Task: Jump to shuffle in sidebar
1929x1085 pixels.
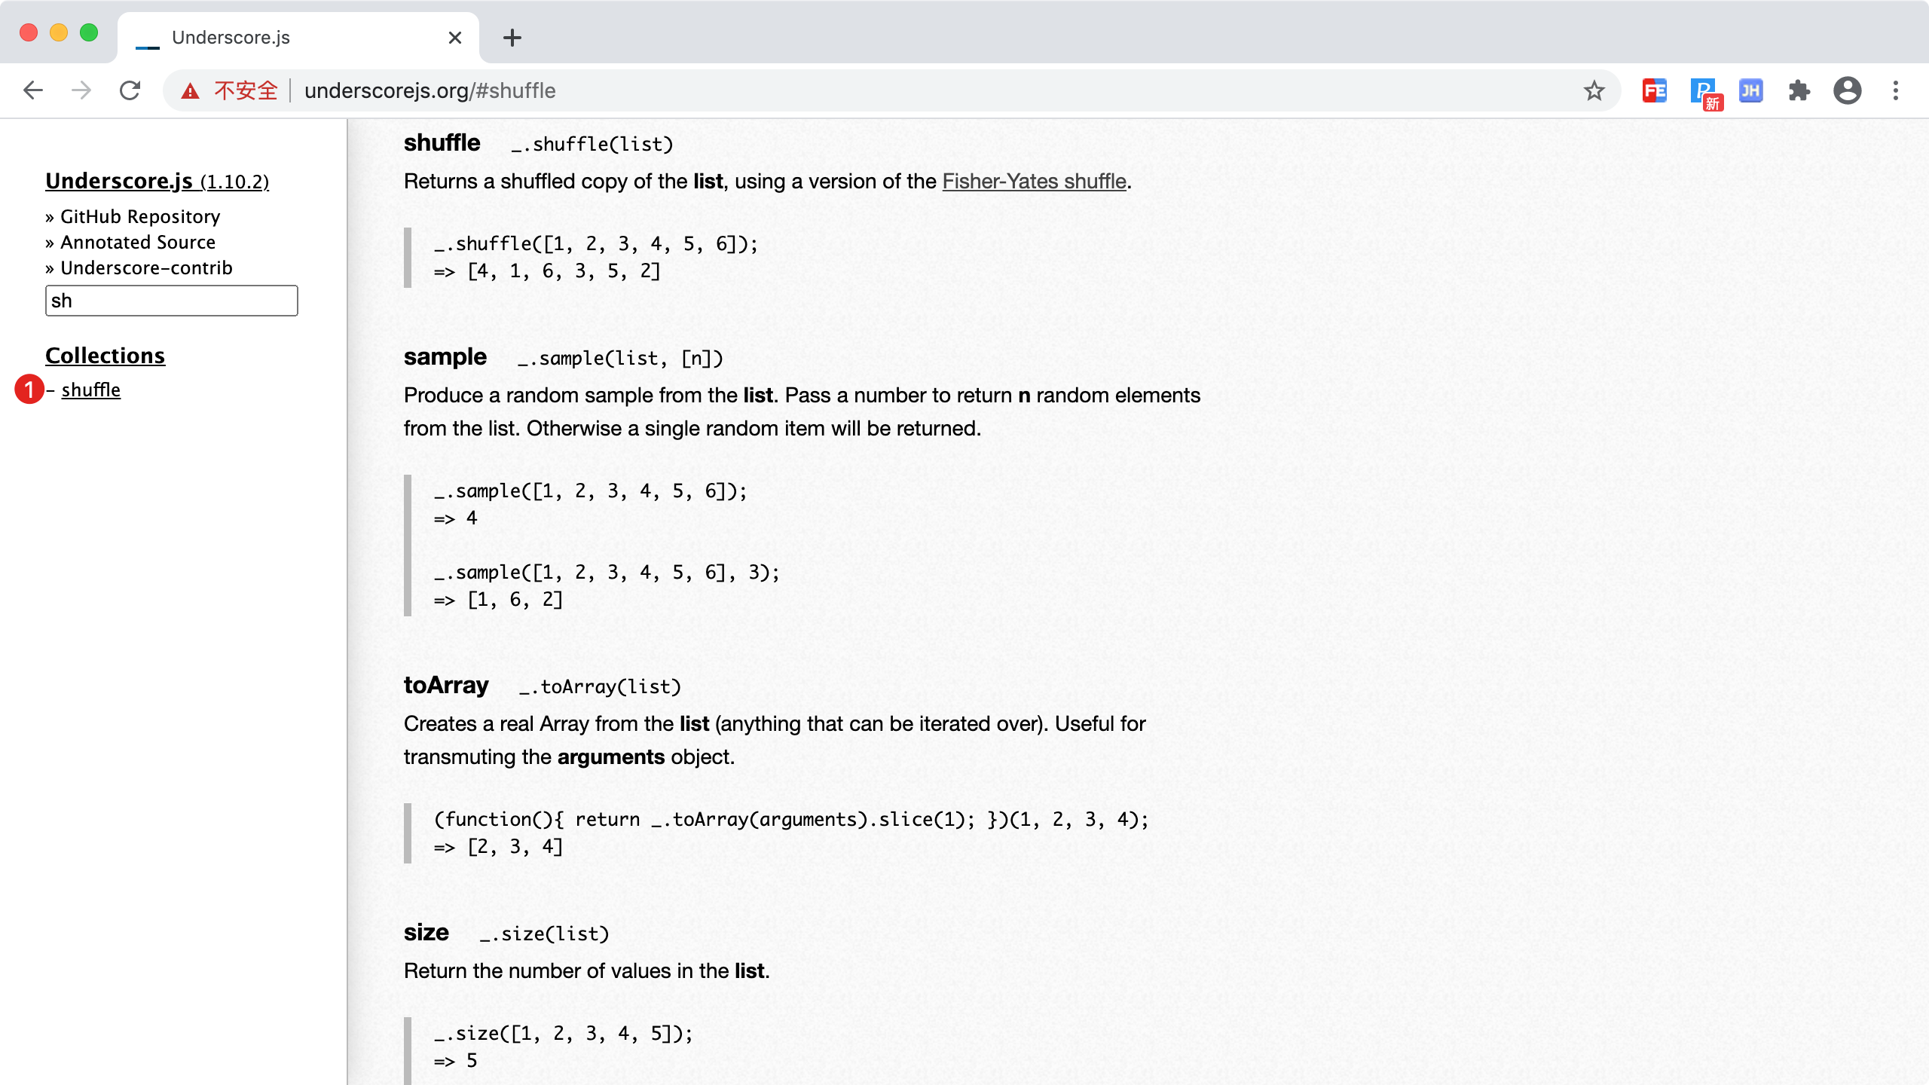Action: (x=90, y=390)
